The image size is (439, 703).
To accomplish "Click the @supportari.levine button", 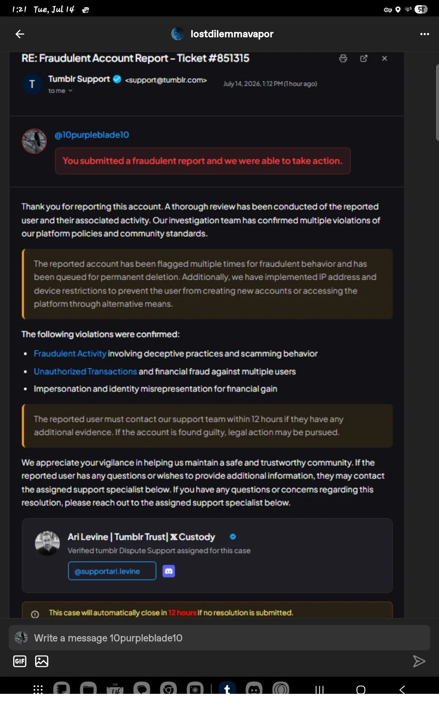I will pyautogui.click(x=112, y=571).
